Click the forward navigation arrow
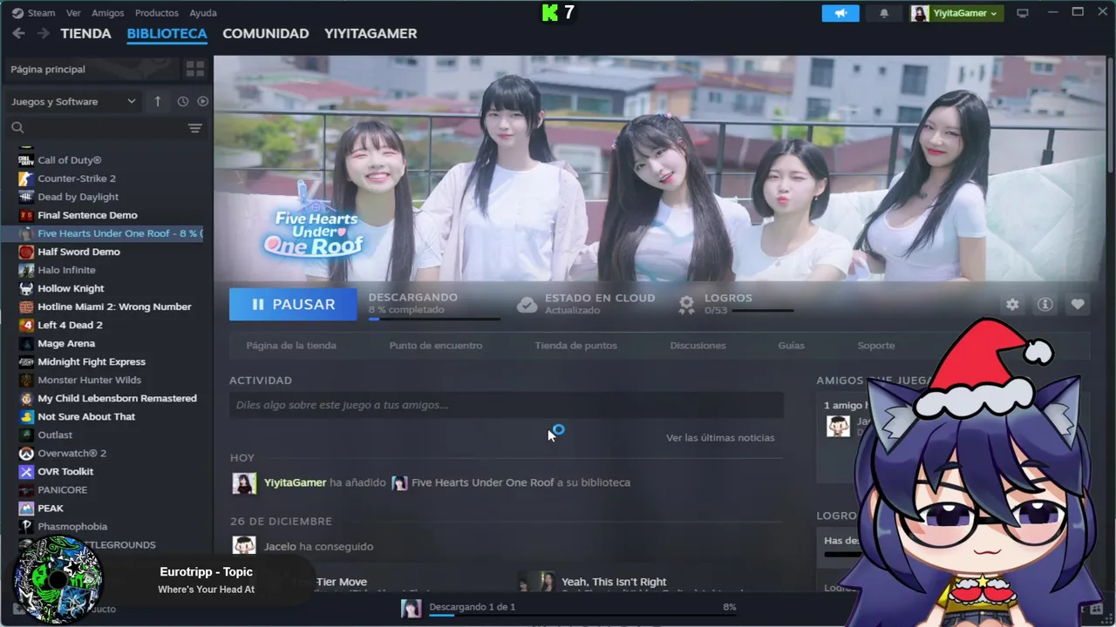Image resolution: width=1116 pixels, height=627 pixels. (x=43, y=33)
